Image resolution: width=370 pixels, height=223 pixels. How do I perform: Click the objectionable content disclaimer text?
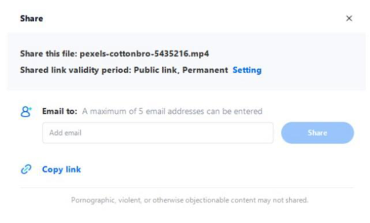click(x=190, y=200)
